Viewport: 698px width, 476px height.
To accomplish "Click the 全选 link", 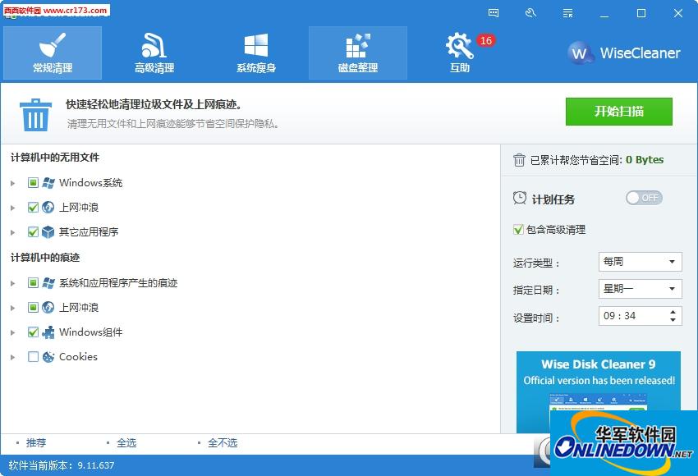I will click(x=126, y=442).
